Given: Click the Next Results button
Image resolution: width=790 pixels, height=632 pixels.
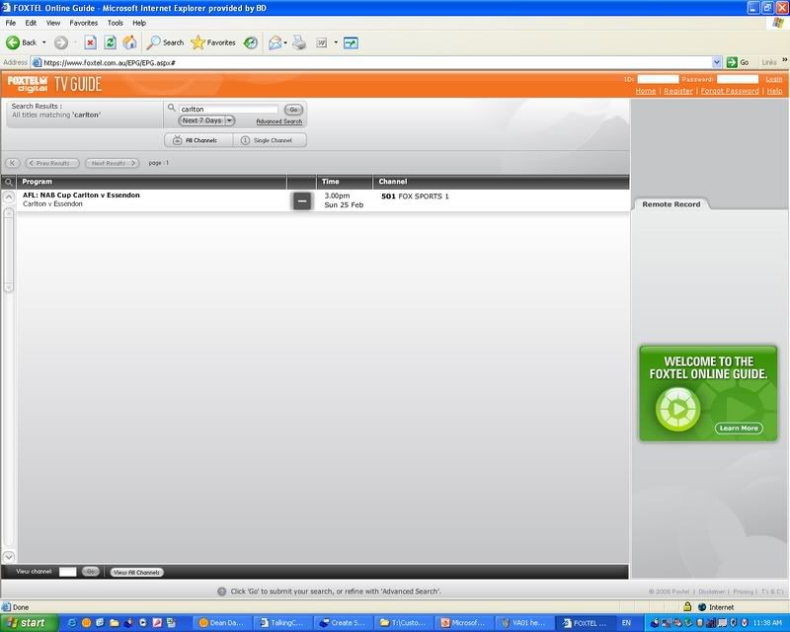Looking at the screenshot, I should (112, 163).
